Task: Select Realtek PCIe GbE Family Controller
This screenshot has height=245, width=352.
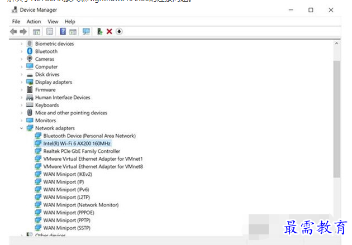Action: click(82, 151)
